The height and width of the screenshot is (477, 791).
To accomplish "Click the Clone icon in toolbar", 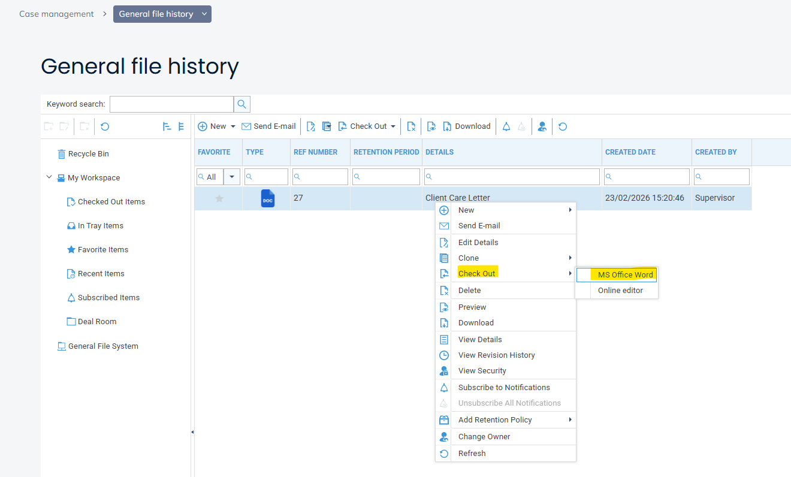I will [x=327, y=126].
